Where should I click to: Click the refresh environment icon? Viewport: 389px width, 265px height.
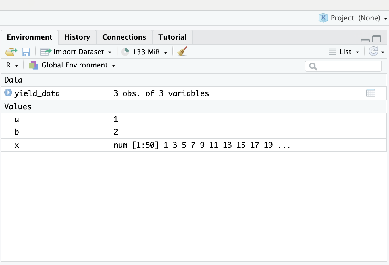pyautogui.click(x=374, y=52)
